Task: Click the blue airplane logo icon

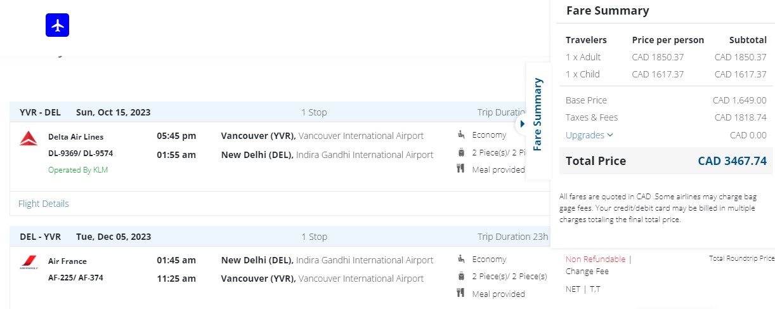Action: (x=57, y=25)
